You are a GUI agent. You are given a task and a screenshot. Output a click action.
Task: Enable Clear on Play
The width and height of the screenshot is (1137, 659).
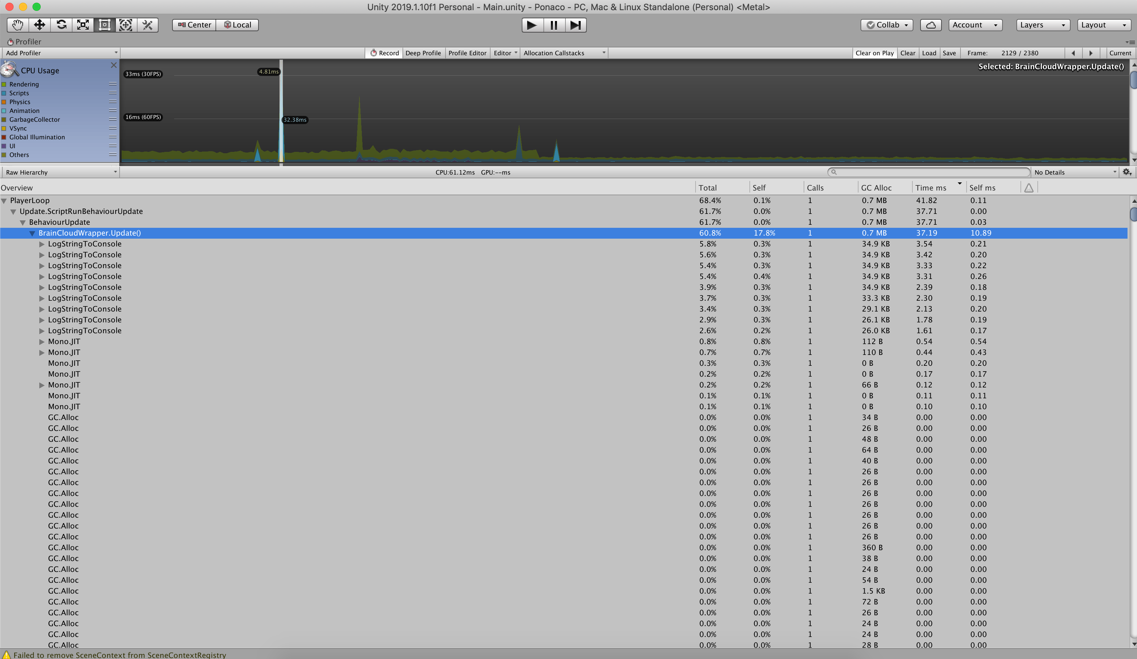pos(874,53)
